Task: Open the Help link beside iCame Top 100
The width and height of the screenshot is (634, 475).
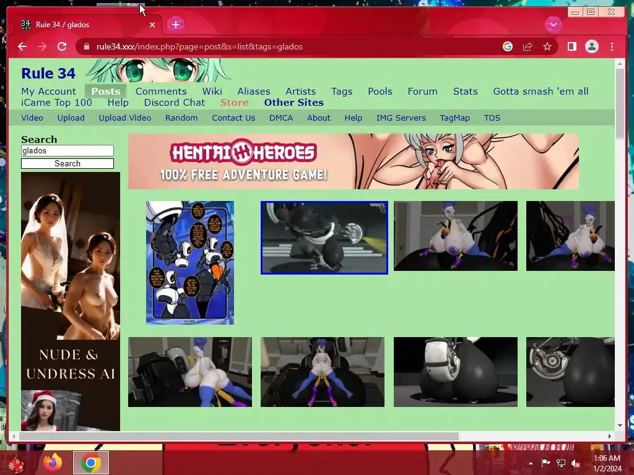Action: pos(118,103)
